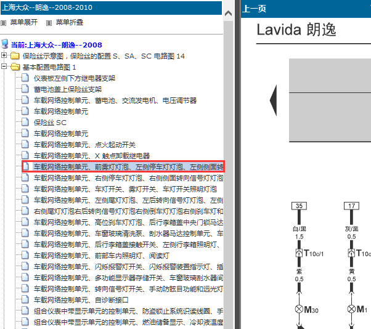This screenshot has width=371, height=329.
Task: Open 右侧尾灯灯泡右后转向信号灯灯泡 entry
Action: [128, 211]
